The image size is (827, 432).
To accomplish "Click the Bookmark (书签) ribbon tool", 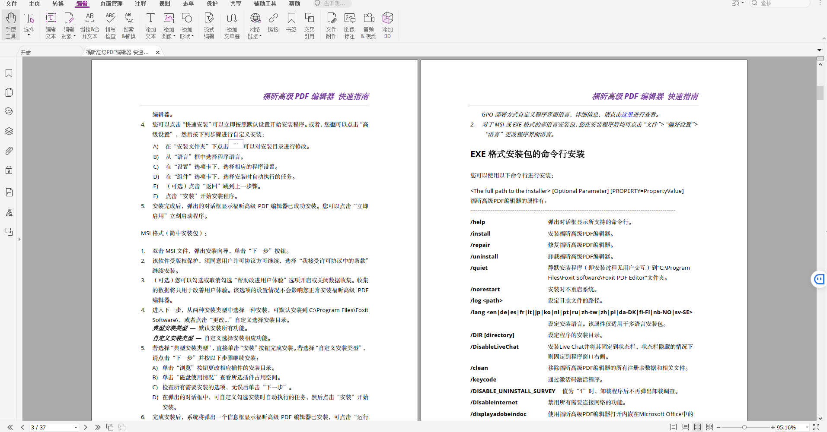I will pos(291,22).
